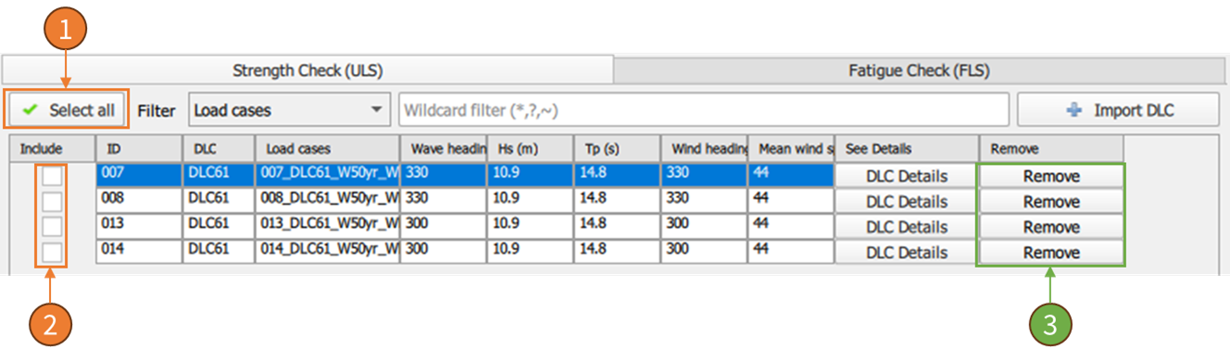This screenshot has height=362, width=1230.
Task: Click the DLC61 cell in row 014
Action: point(219,252)
